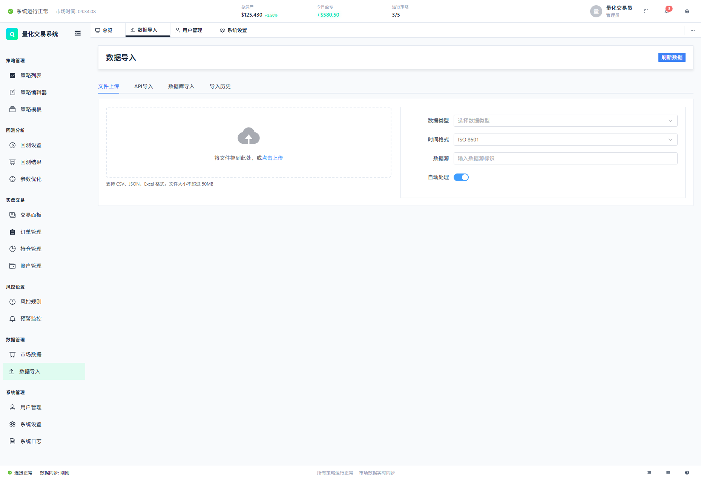Open settings gear in top-right header
Screen dimensions: 701x479
pos(687,11)
